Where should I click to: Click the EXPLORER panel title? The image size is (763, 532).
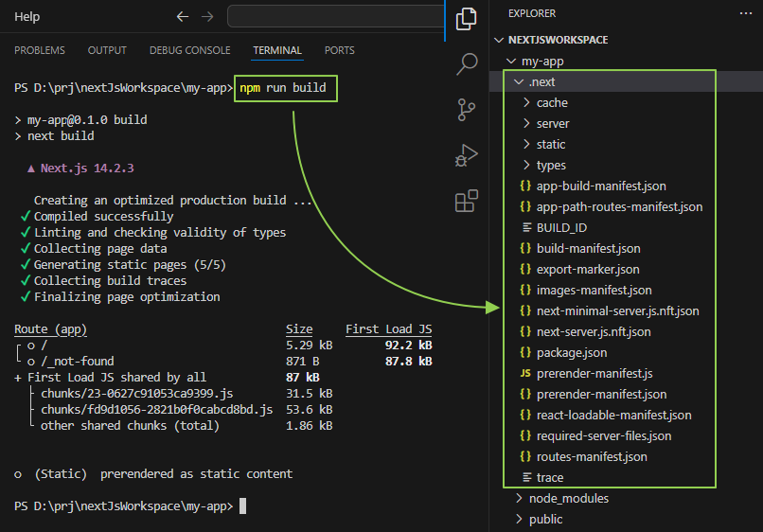tap(532, 13)
